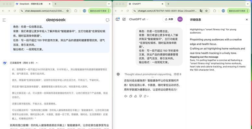Click the DeepSeek address bar

45,11
